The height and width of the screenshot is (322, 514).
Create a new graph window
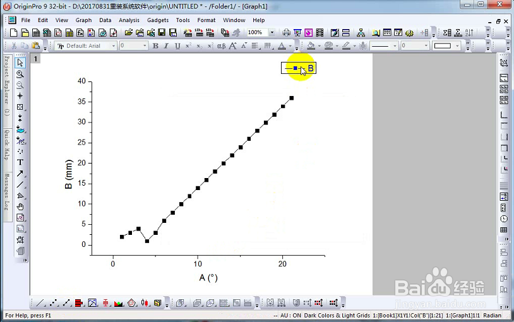click(58, 33)
